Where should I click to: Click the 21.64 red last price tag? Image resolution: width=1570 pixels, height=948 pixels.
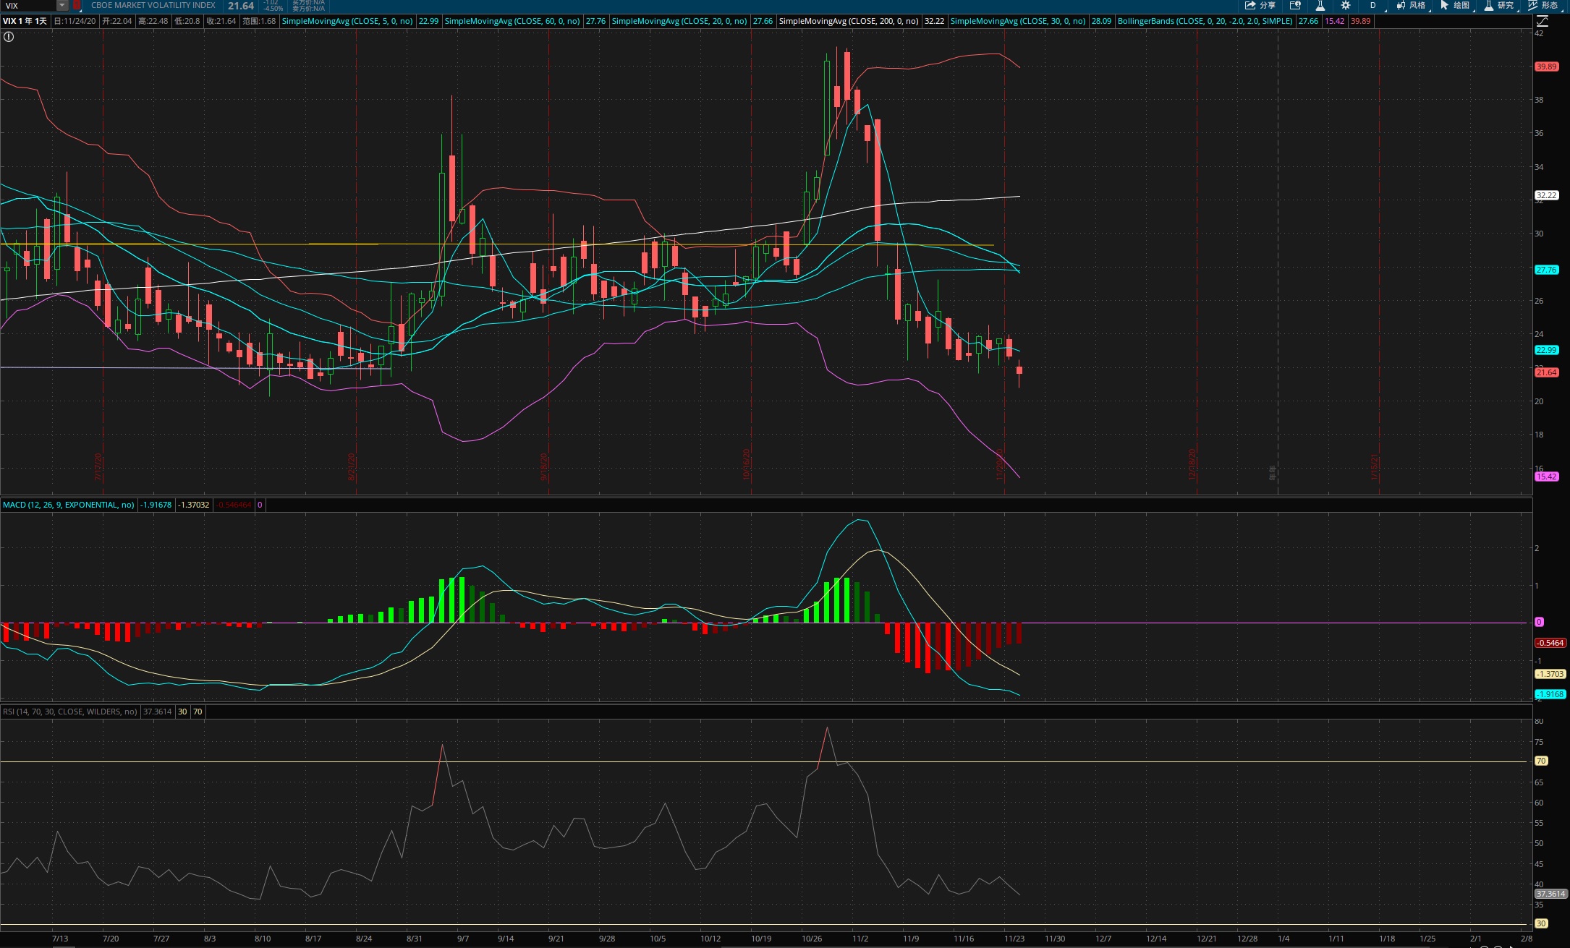click(x=1547, y=372)
